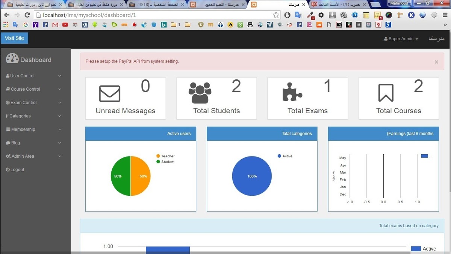451x254 pixels.
Task: Go back using browser back arrow
Action: [7, 15]
